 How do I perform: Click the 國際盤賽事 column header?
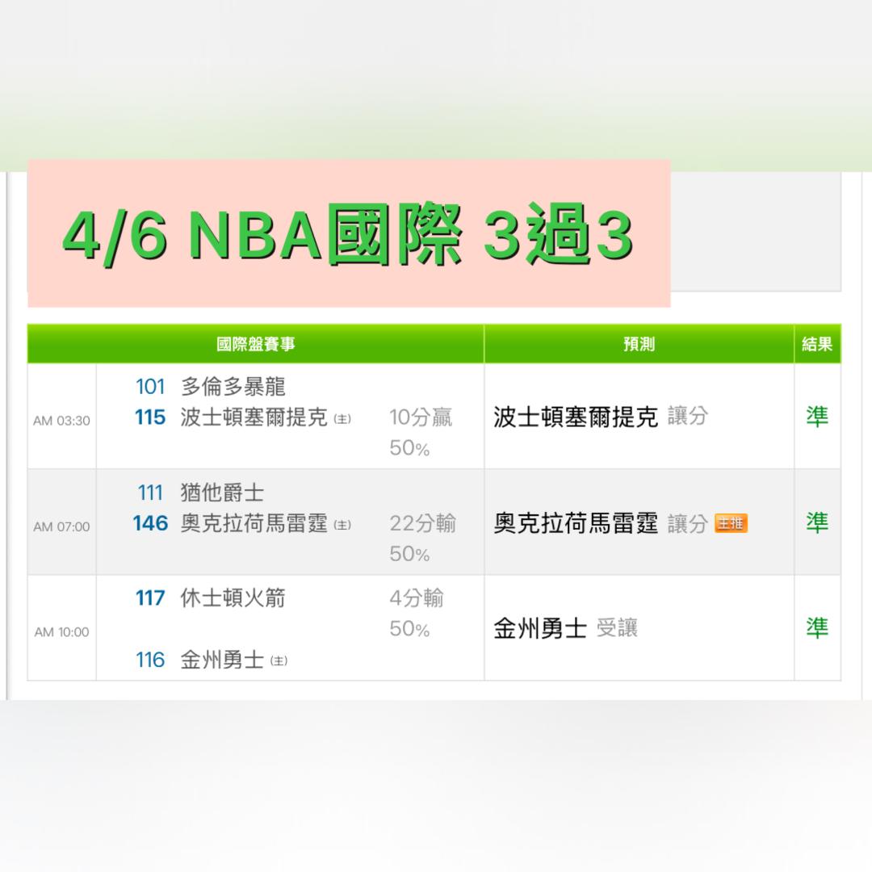(x=255, y=344)
